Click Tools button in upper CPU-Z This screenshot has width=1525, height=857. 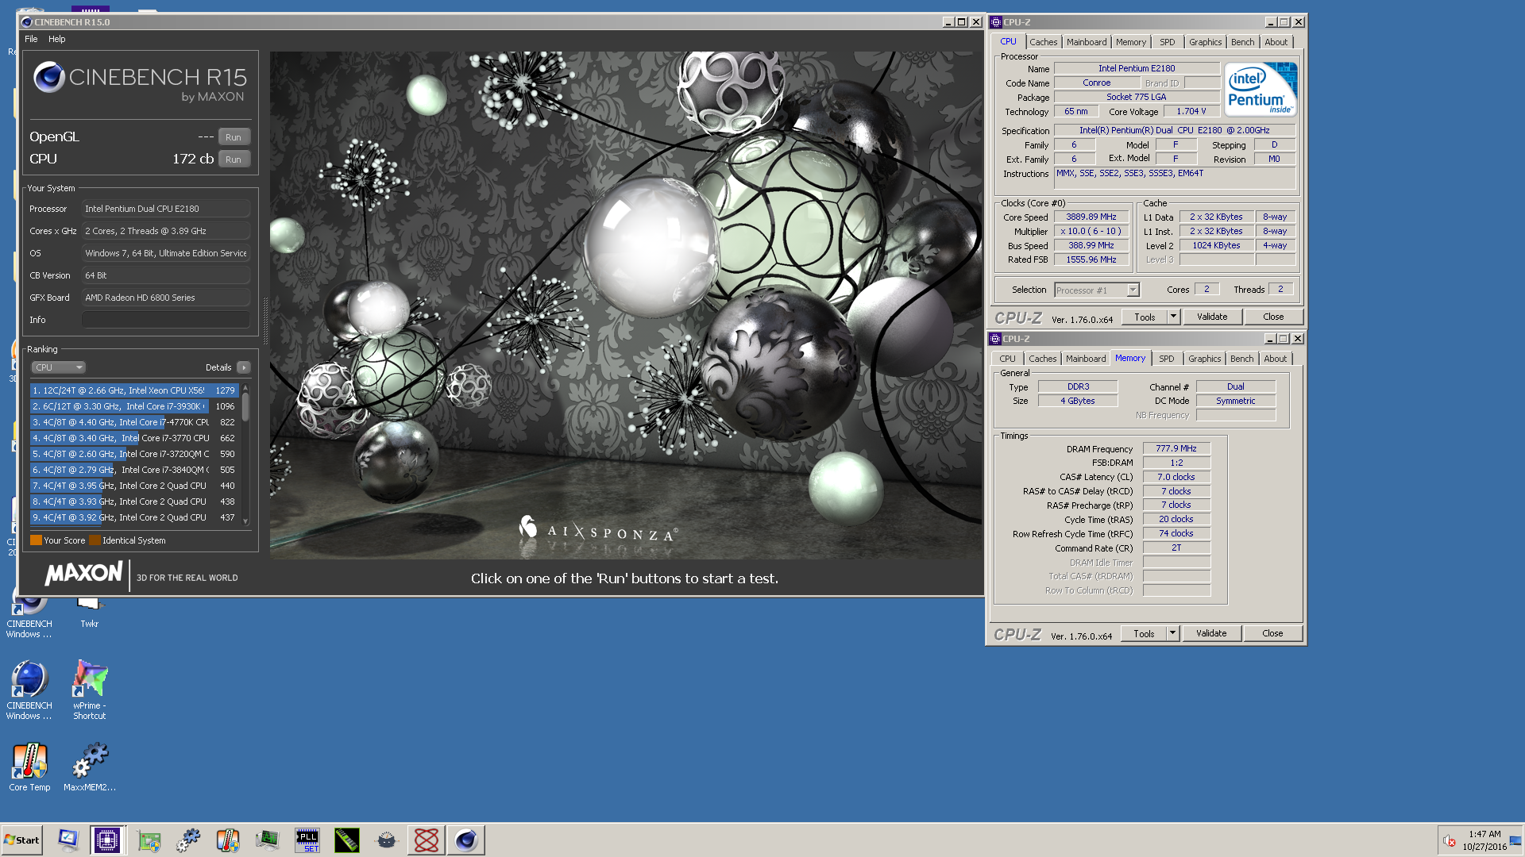click(1145, 317)
